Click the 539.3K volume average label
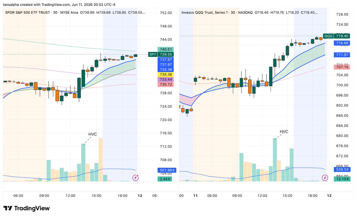The width and height of the screenshot is (357, 217). [x=342, y=169]
